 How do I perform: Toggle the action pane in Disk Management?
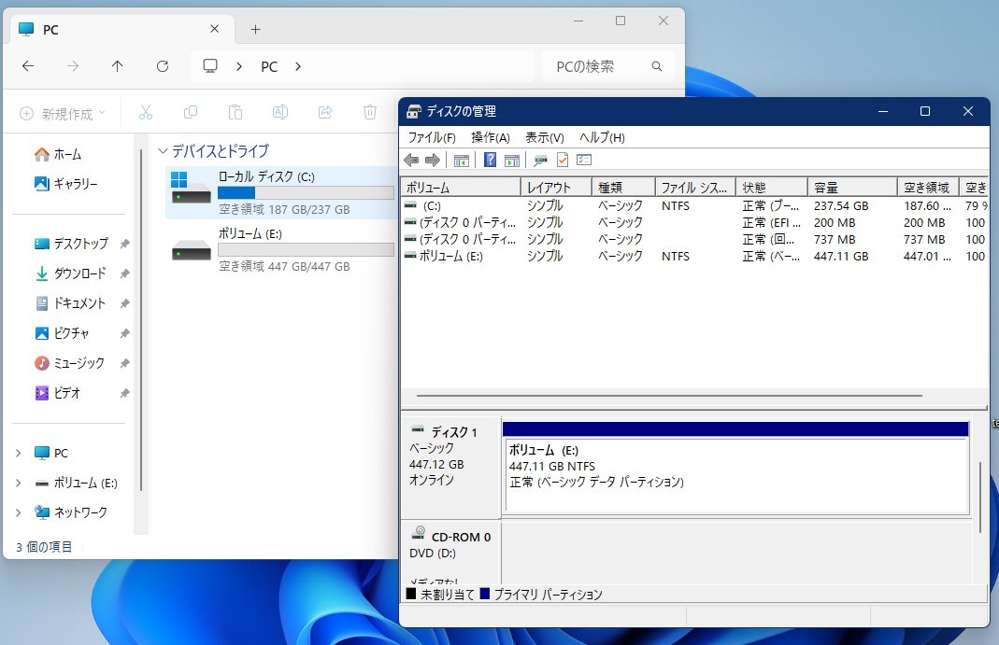[x=510, y=161]
